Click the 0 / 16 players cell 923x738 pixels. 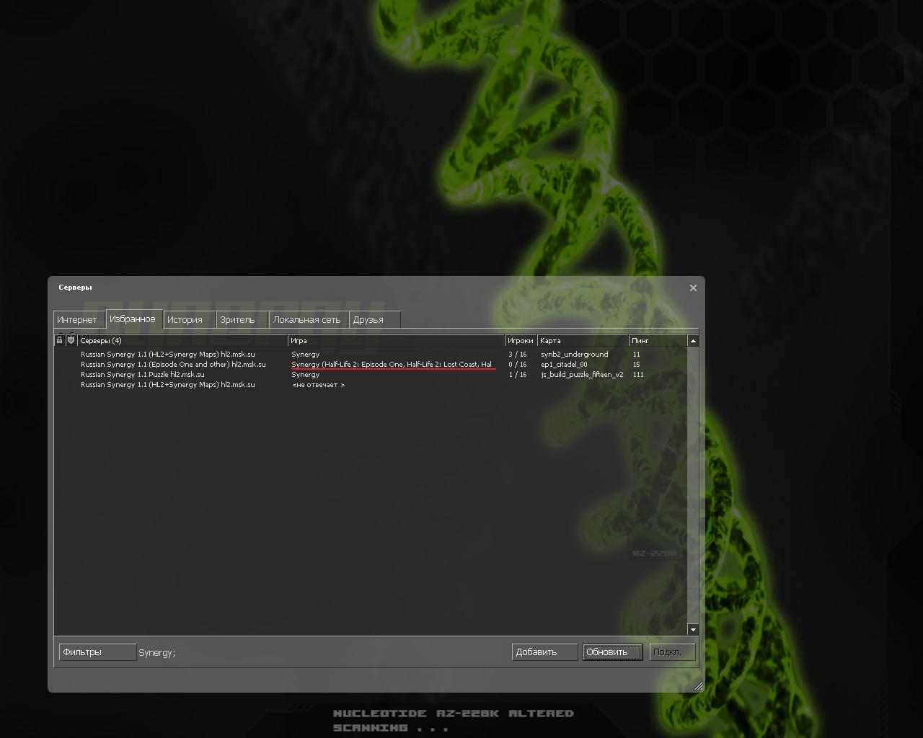[518, 365]
